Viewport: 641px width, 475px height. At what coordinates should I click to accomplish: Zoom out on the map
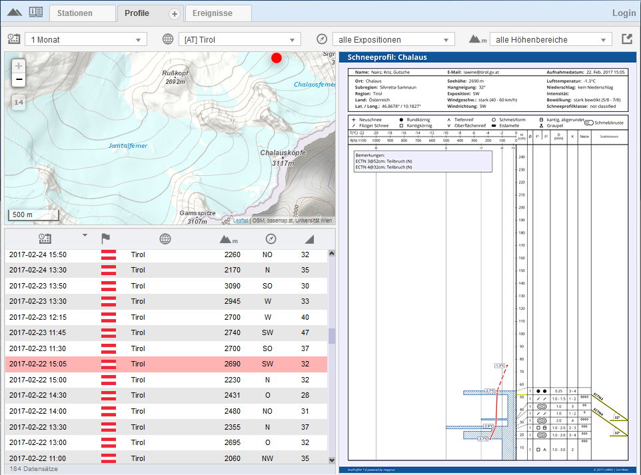click(19, 80)
